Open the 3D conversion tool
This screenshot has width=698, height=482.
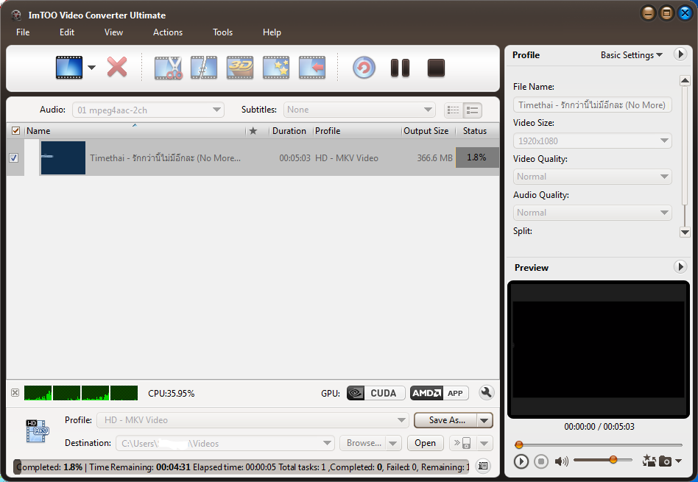tap(240, 68)
